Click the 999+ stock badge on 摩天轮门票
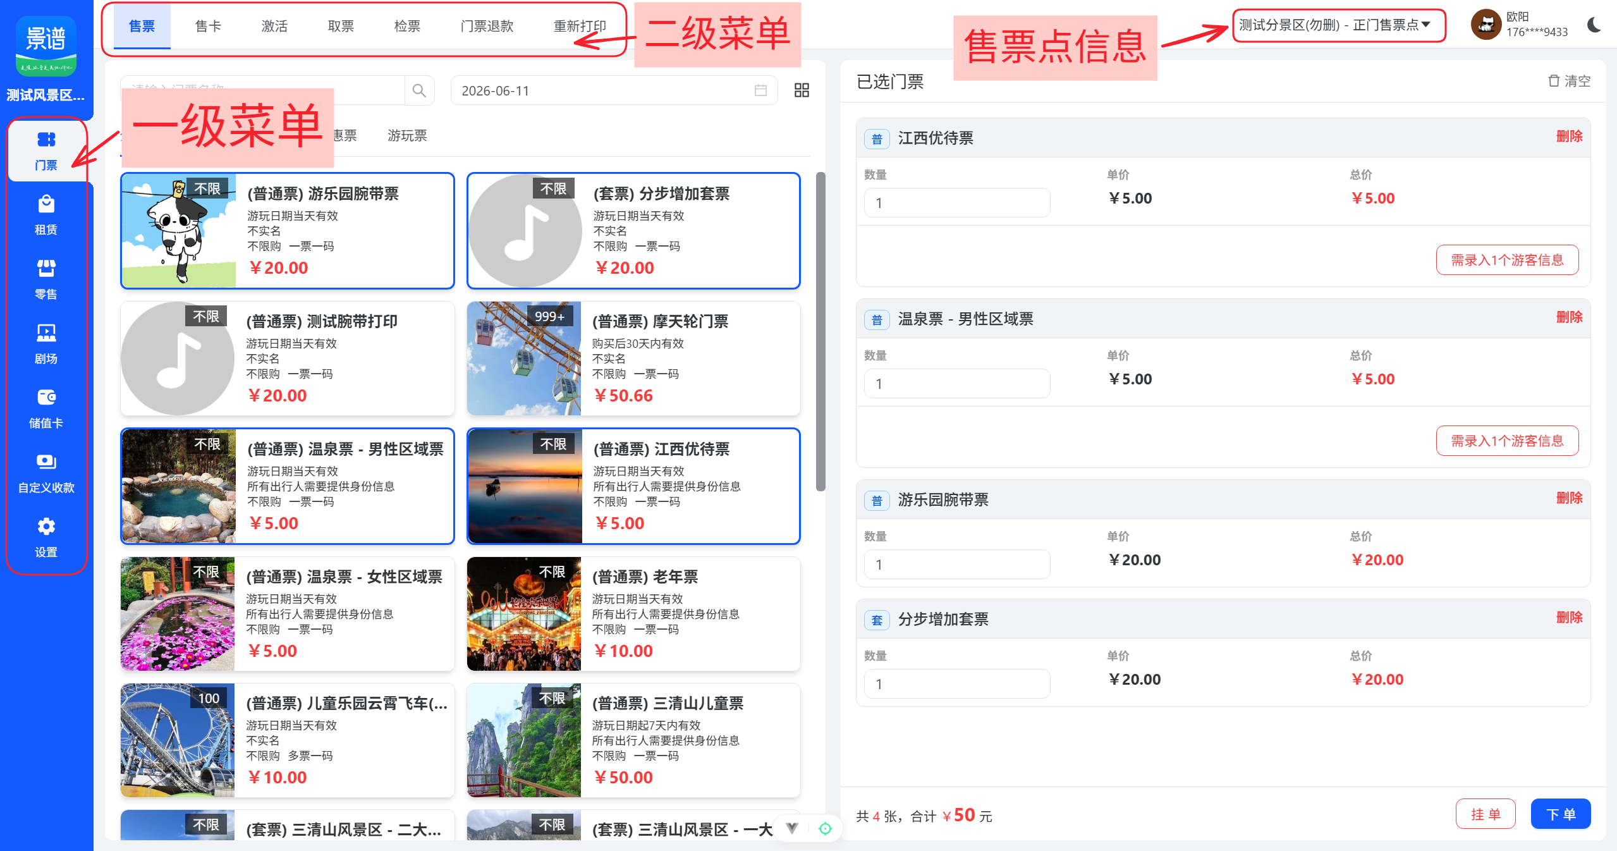The width and height of the screenshot is (1617, 851). (549, 315)
